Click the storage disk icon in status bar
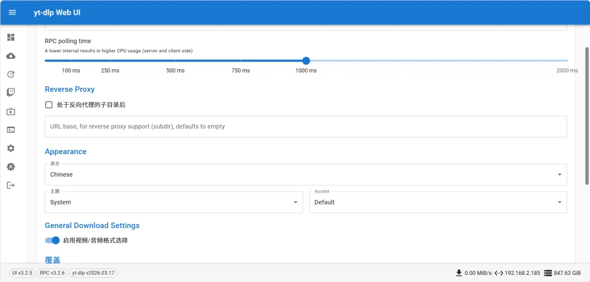 (548, 273)
